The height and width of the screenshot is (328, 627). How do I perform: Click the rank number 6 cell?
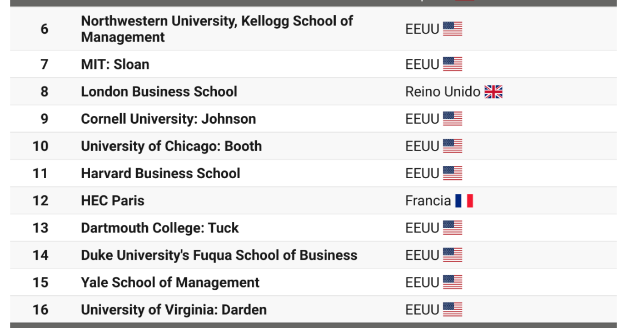click(44, 29)
